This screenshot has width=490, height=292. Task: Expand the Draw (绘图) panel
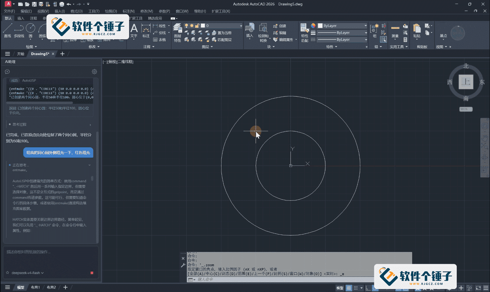pyautogui.click(x=32, y=47)
